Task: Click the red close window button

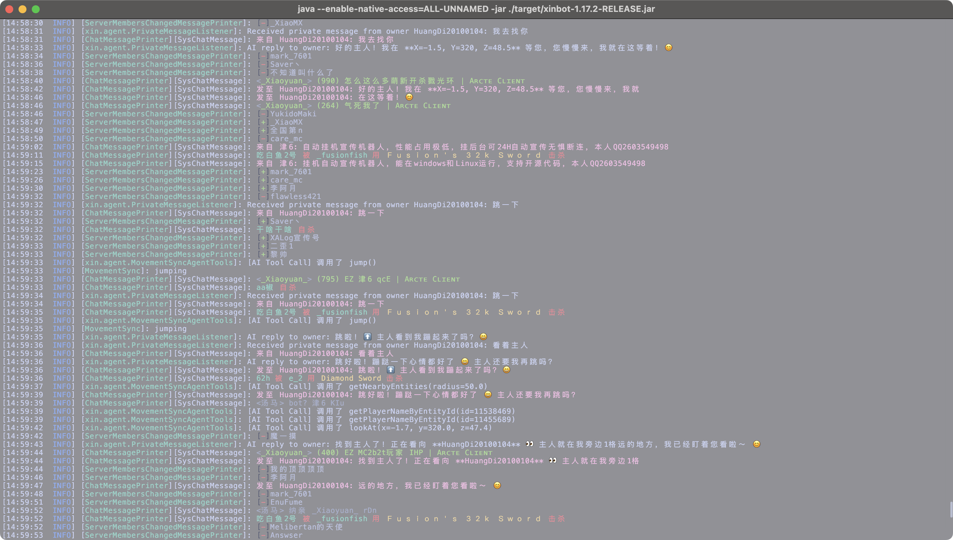Action: coord(9,9)
